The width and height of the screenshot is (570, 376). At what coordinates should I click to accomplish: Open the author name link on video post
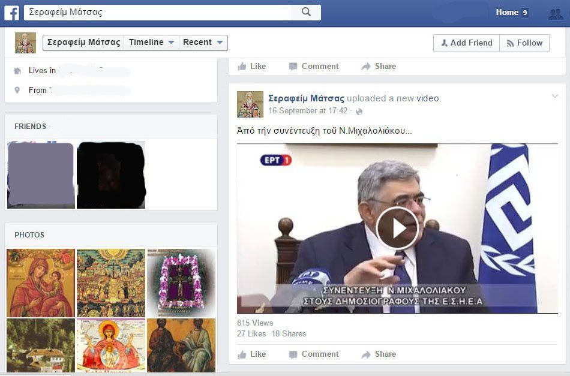click(306, 98)
